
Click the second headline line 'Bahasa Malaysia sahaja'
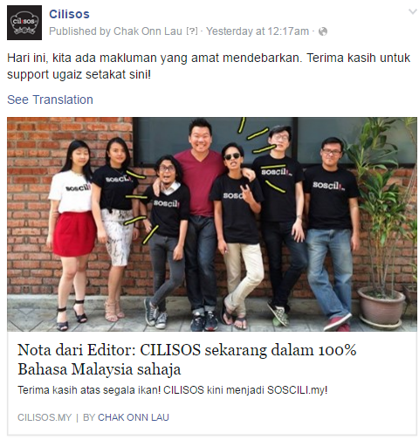[100, 369]
